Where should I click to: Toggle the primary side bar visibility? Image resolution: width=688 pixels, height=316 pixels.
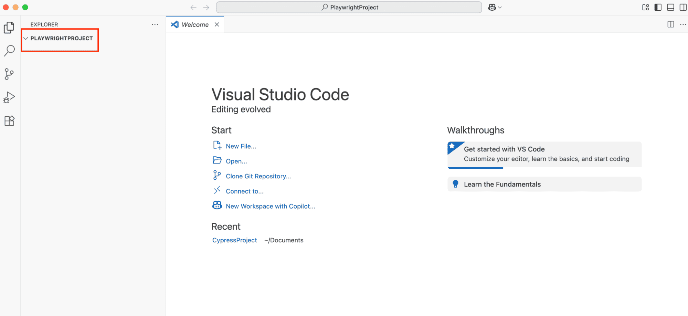[658, 7]
